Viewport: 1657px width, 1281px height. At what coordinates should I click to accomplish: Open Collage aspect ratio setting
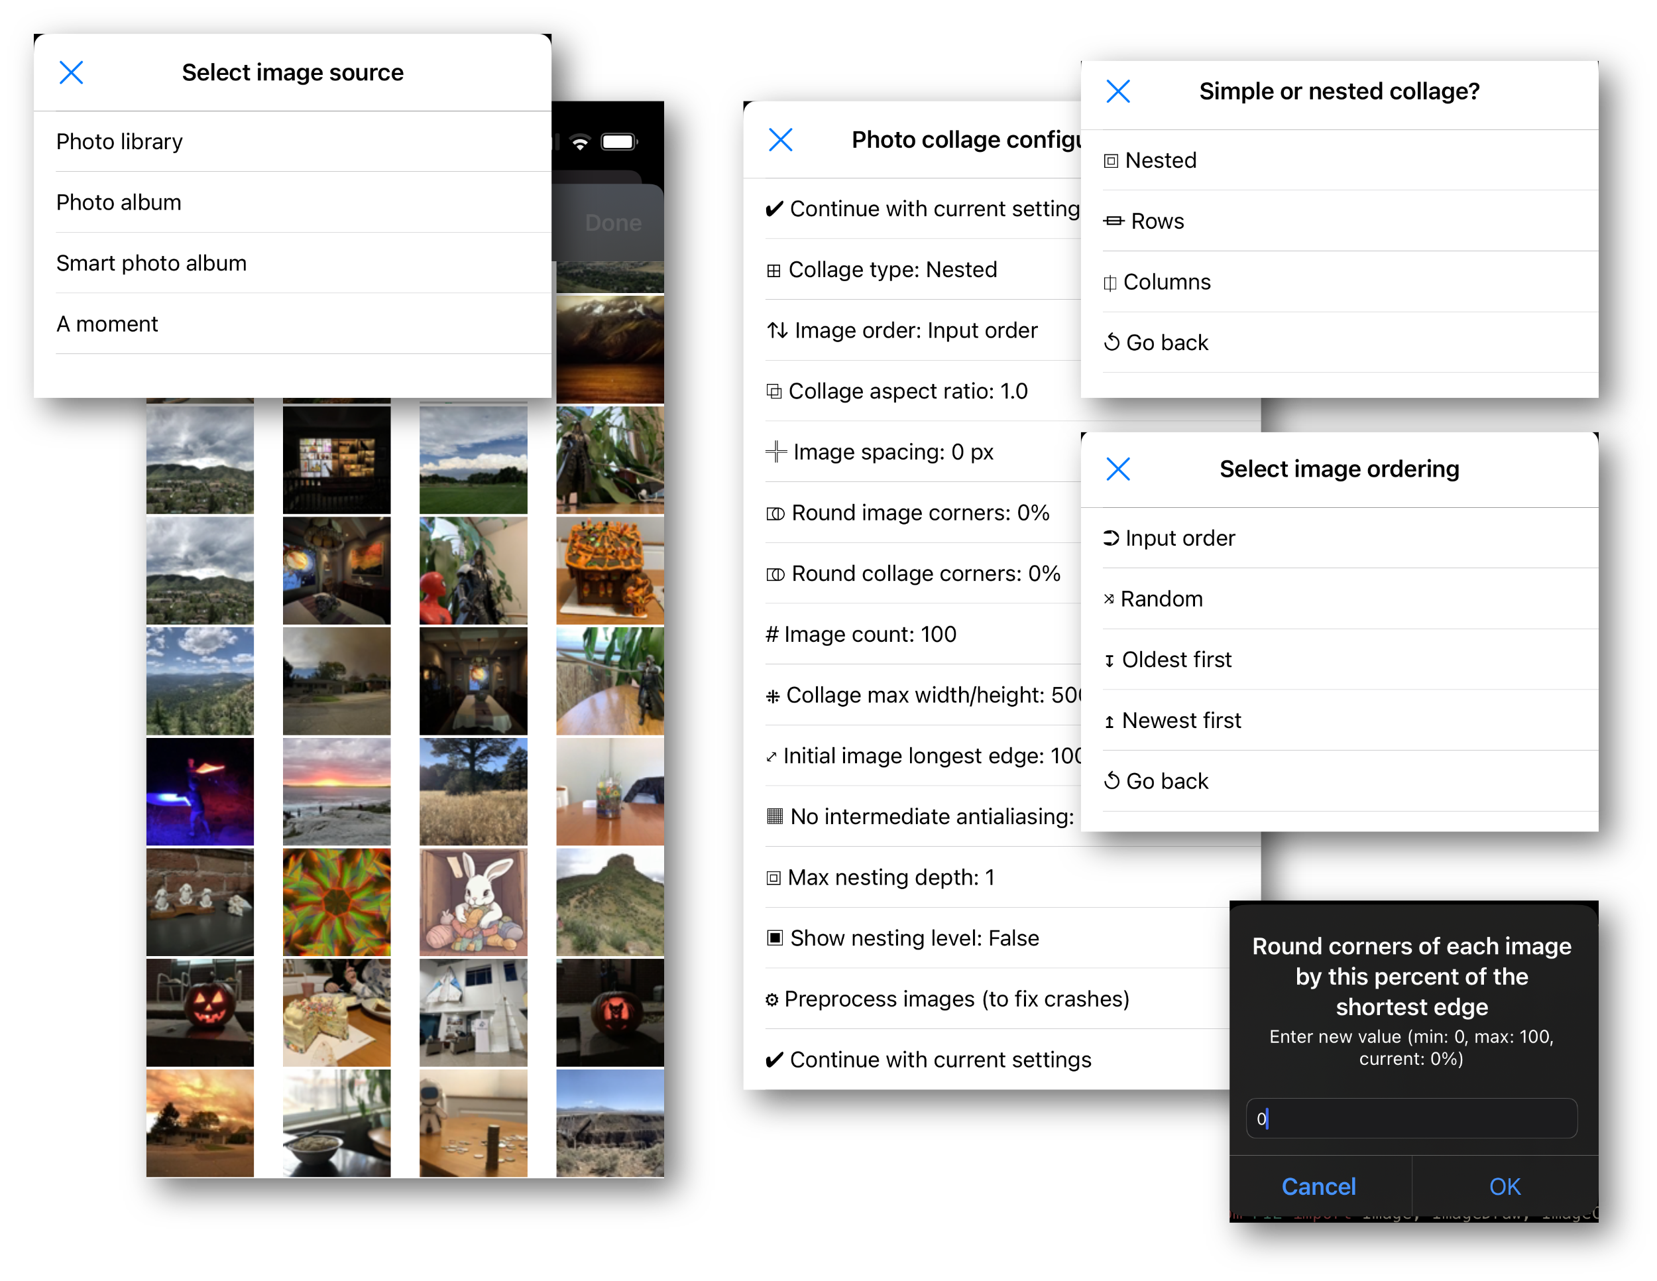pyautogui.click(x=907, y=391)
